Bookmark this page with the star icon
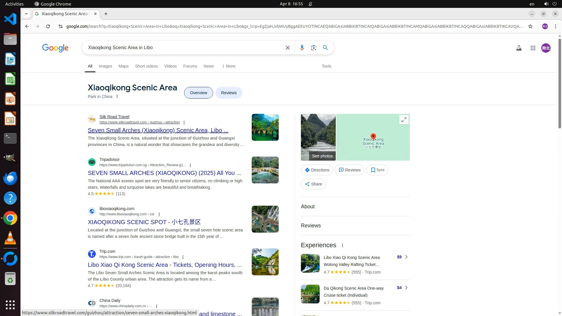 click(530, 26)
